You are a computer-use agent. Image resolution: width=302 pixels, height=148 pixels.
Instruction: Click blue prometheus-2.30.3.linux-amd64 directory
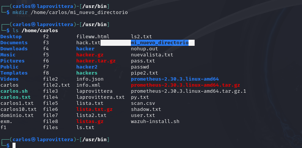(175, 79)
